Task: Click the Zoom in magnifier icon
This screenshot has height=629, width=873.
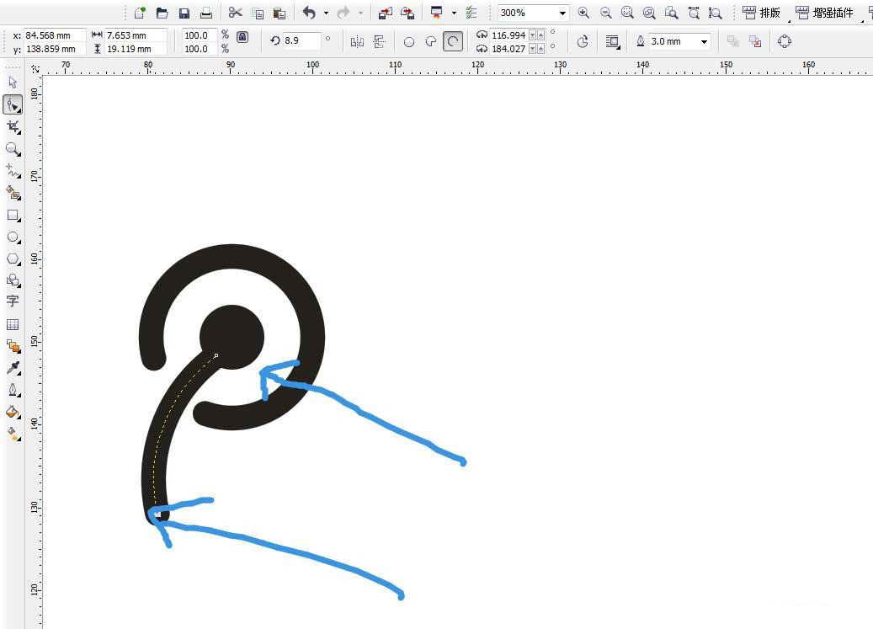Action: tap(583, 13)
